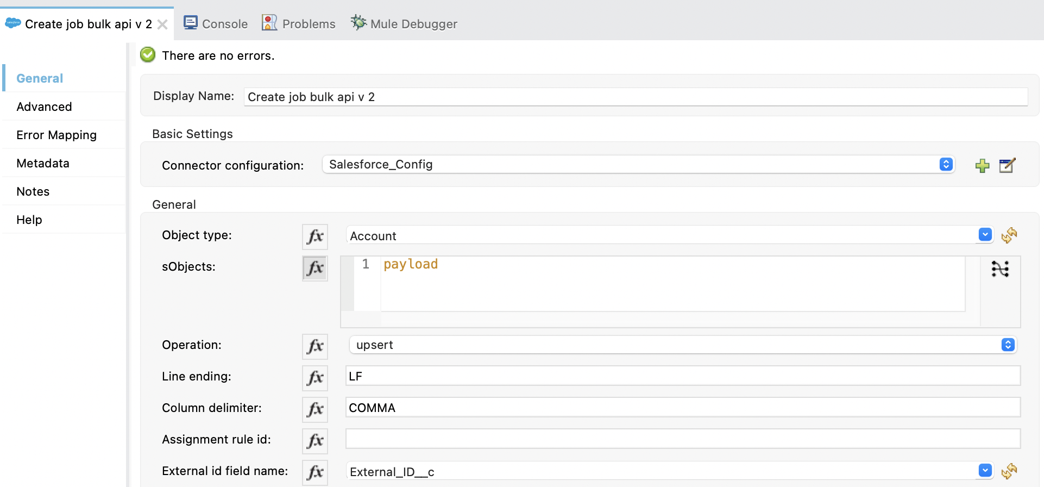Click the empty Assignment rule id field
Viewport: 1044px width, 487px height.
tap(683, 439)
